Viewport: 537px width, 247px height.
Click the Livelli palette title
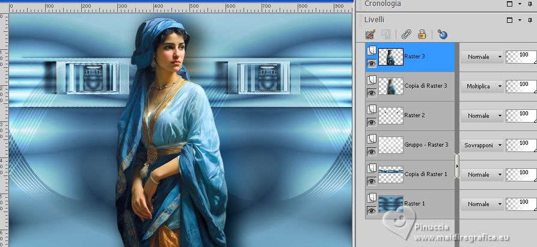point(374,20)
